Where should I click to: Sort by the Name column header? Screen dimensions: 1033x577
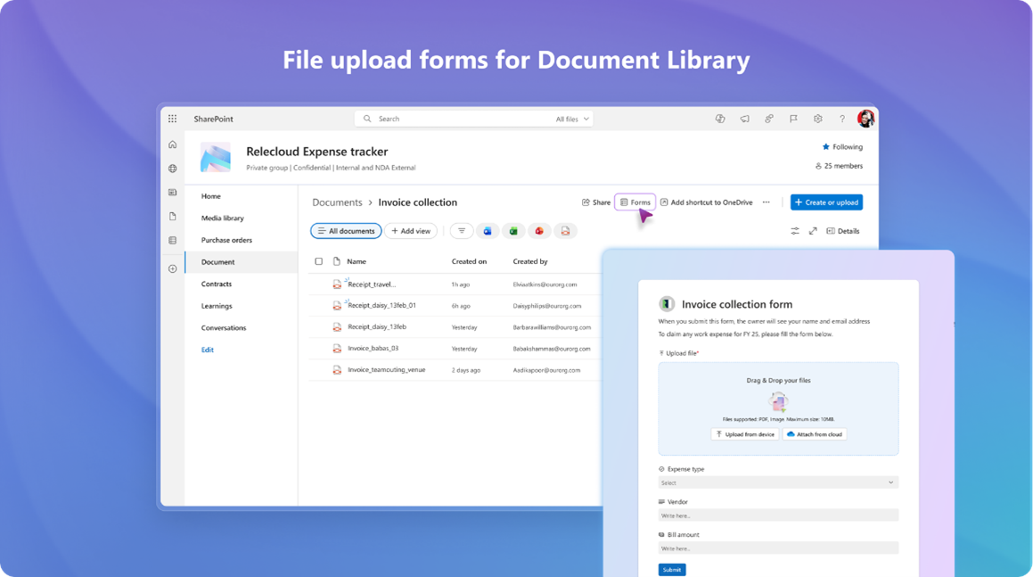click(x=357, y=261)
